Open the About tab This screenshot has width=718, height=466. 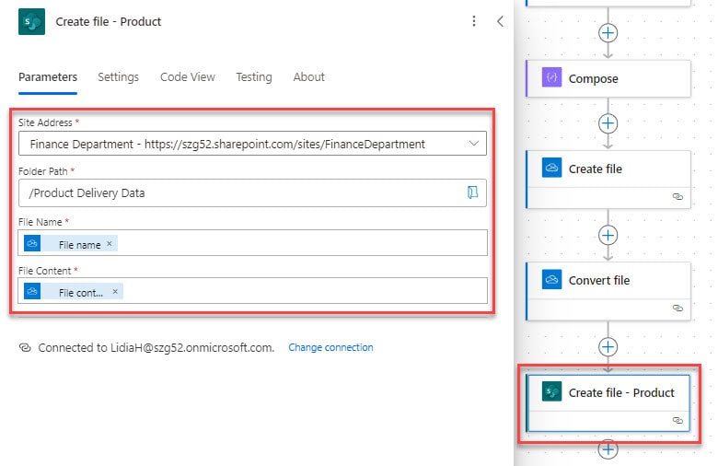point(308,77)
